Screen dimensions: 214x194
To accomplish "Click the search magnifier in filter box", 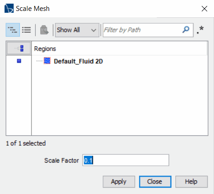I will click(186, 30).
